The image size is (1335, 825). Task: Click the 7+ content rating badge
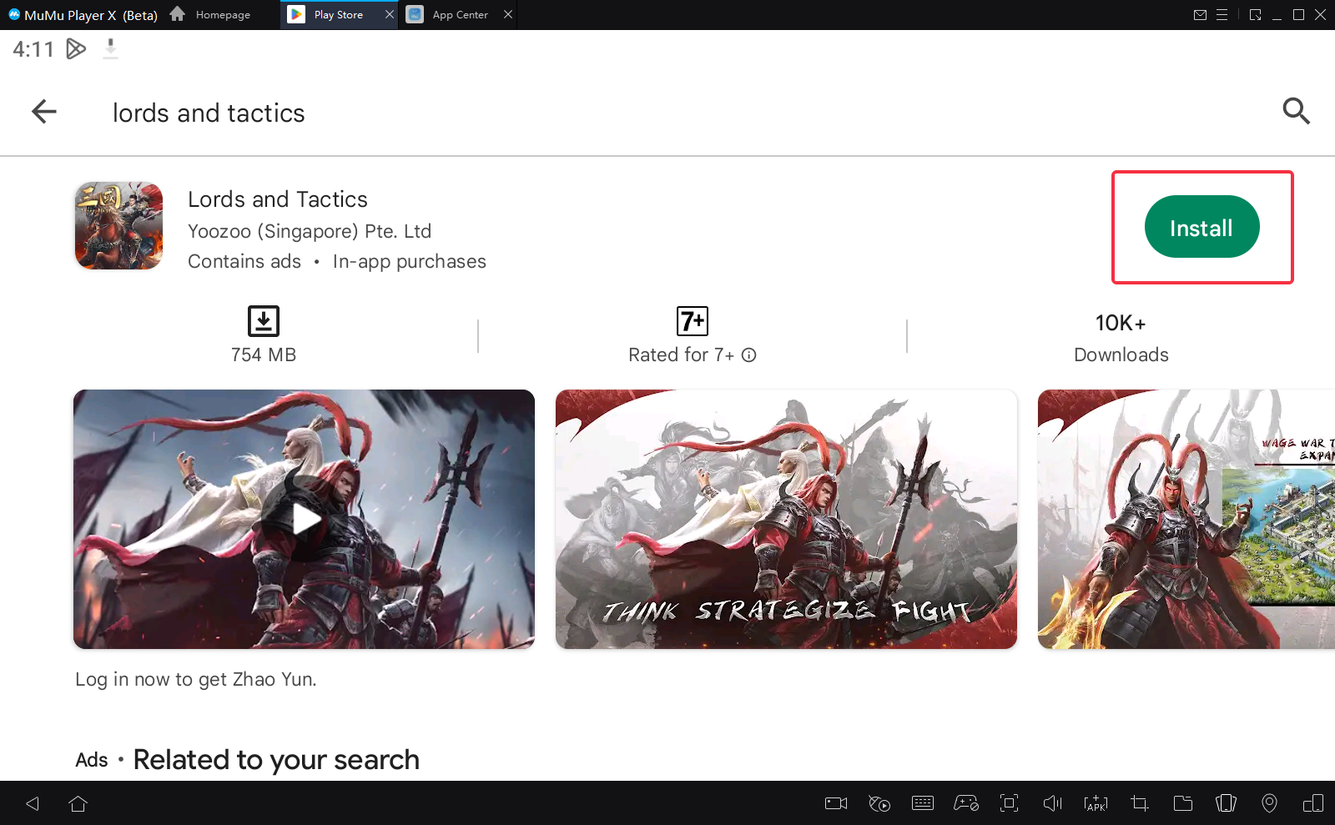click(693, 321)
